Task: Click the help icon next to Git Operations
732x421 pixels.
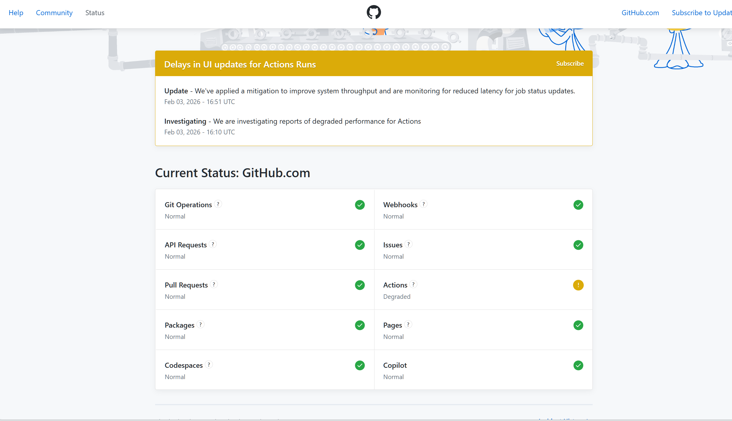Action: pos(218,204)
